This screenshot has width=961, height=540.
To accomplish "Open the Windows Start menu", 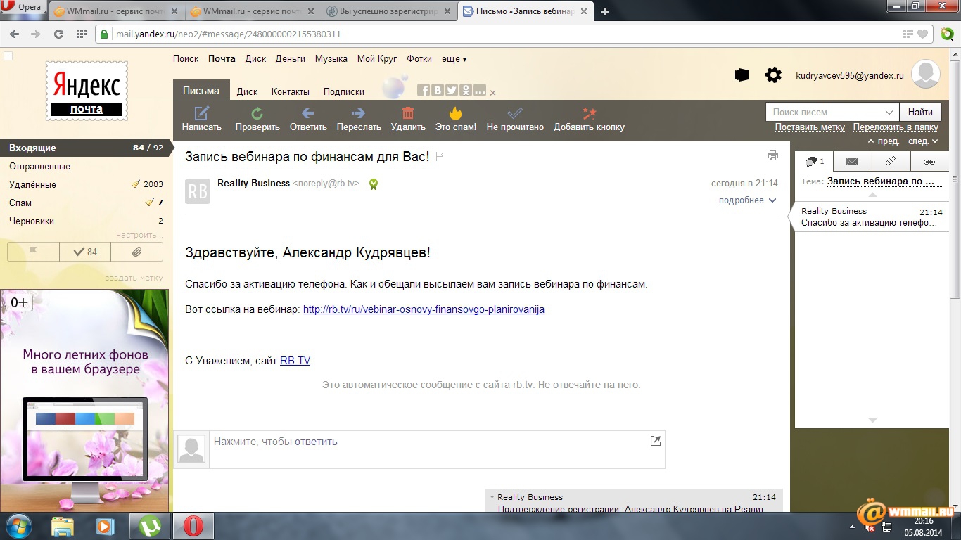I will [x=19, y=526].
